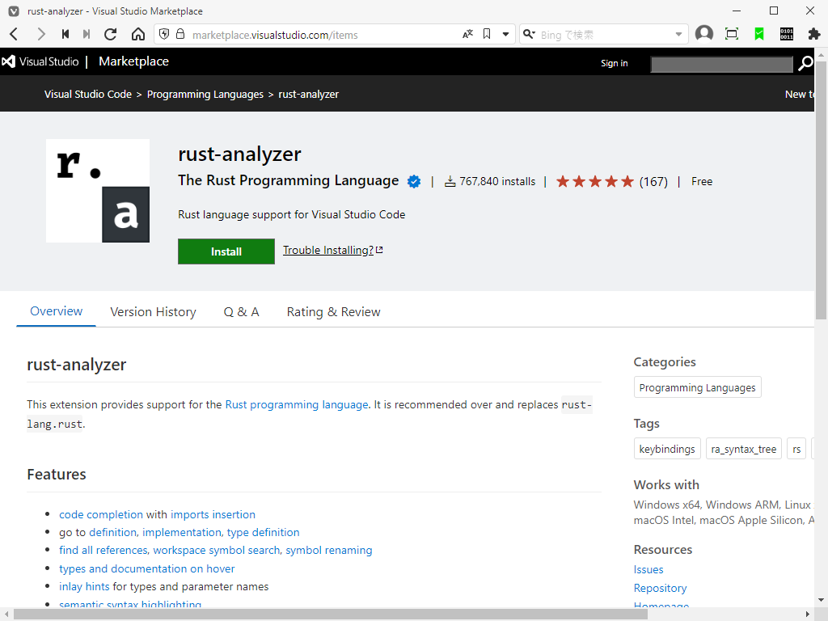Click the rust-analyzer extension logo image
This screenshot has width=828, height=621.
97,190
